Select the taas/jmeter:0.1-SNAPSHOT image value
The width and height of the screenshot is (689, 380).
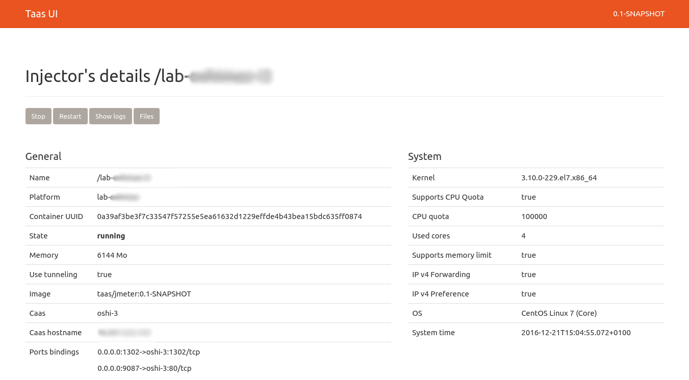tap(144, 294)
